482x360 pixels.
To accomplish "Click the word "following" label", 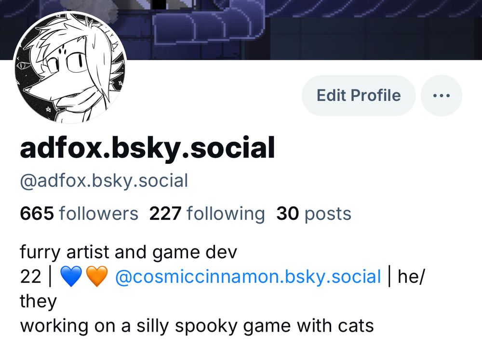I will (x=226, y=213).
